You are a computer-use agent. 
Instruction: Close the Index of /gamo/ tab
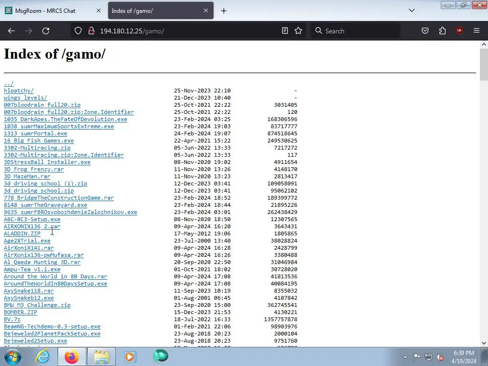pos(206,10)
